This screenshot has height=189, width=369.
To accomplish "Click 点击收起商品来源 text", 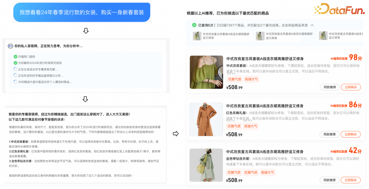I will [295, 25].
